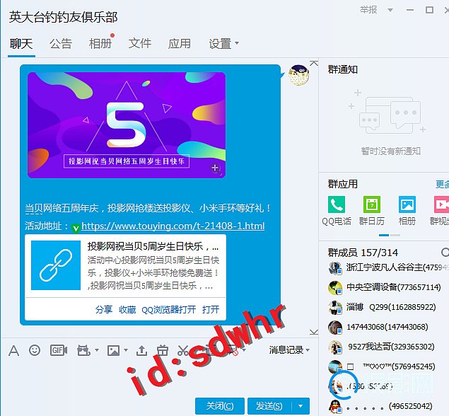Open the font style tool

coord(13,350)
